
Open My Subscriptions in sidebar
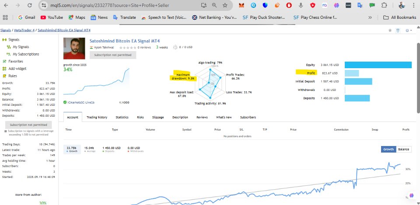point(23,54)
